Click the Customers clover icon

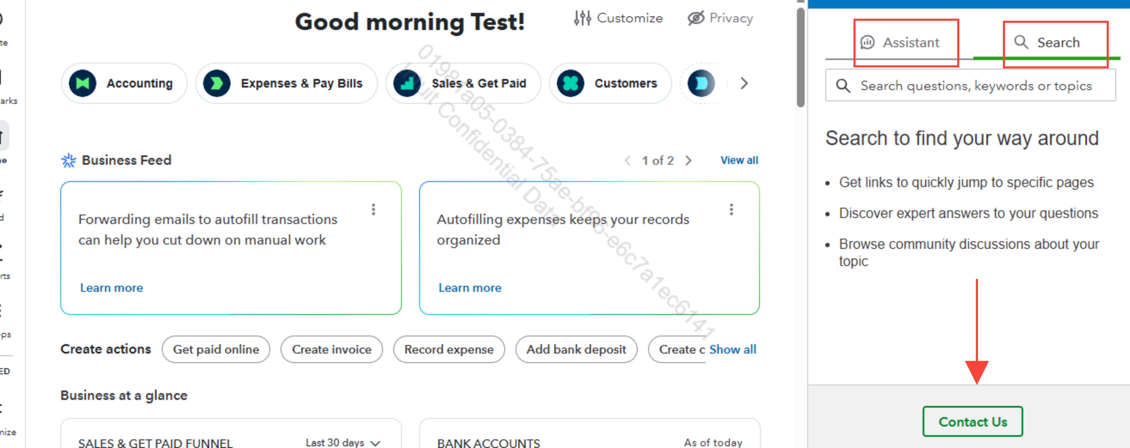pos(570,83)
